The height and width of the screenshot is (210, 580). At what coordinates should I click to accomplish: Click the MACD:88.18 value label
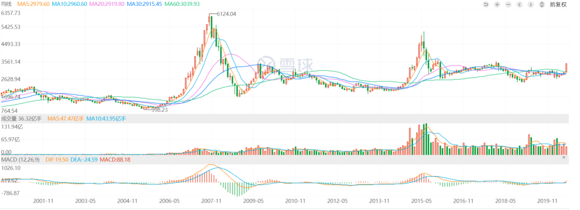point(115,160)
